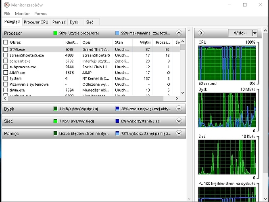Click the blue czasu największej aktywności square

tap(117, 109)
